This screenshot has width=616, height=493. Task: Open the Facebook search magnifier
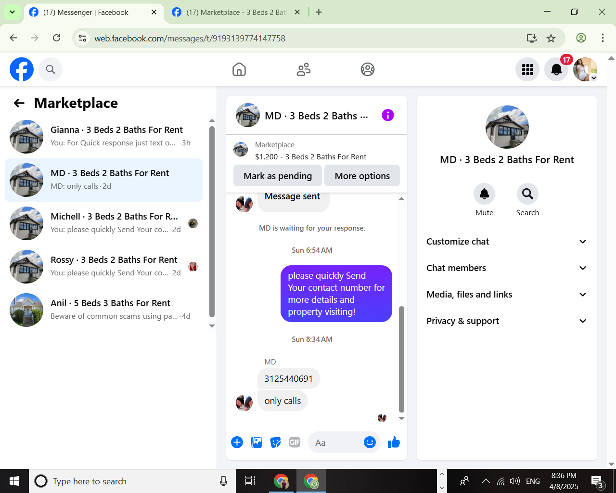(51, 69)
